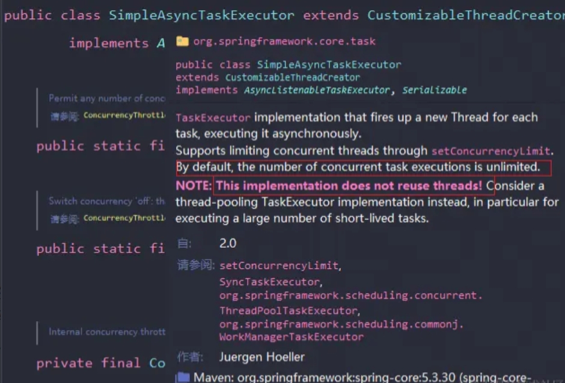Click the package folder icon beside org.springframework.core.task
Image resolution: width=565 pixels, height=383 pixels.
click(x=182, y=41)
